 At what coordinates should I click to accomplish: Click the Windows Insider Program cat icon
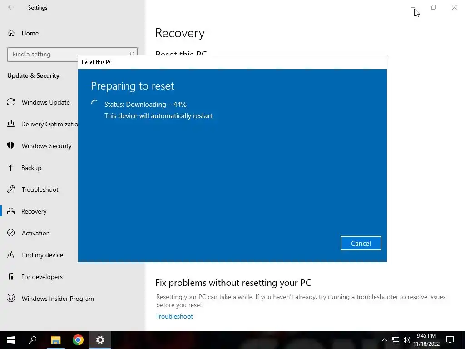point(11,298)
